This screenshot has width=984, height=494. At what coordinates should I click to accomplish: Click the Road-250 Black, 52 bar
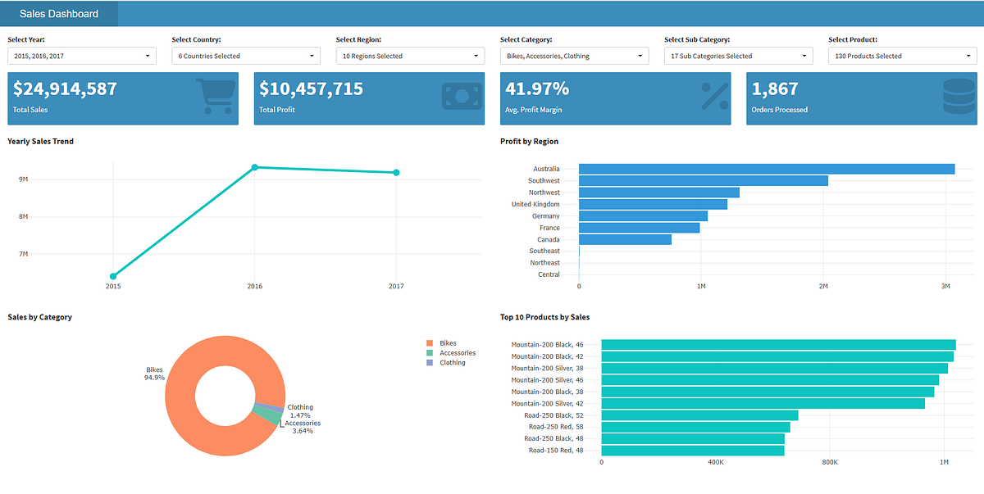pos(699,415)
